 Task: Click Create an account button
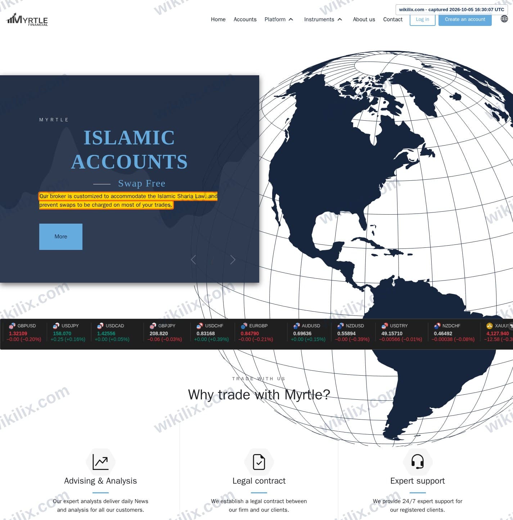(465, 19)
